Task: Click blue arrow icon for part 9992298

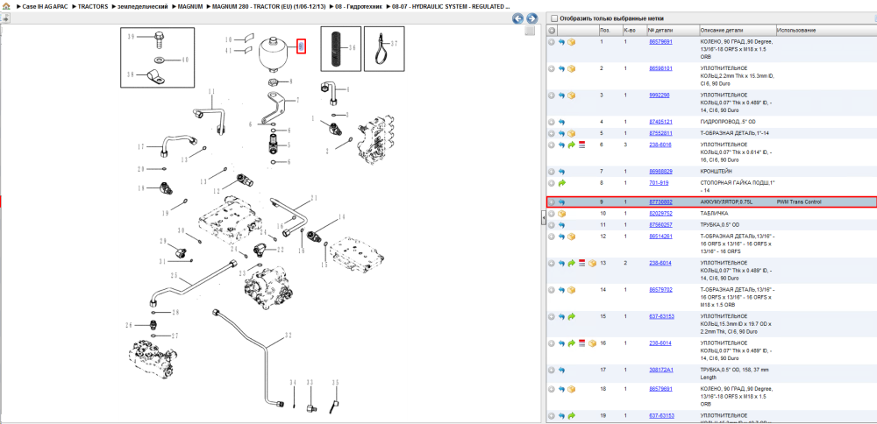Action: point(561,95)
